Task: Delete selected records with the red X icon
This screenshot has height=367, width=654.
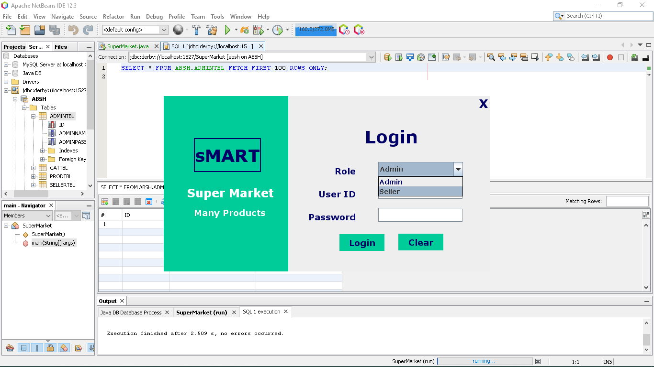Action: coord(149,201)
